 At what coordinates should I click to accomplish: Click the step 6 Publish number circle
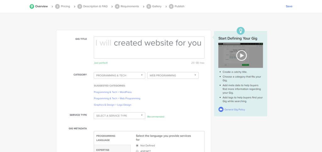[x=171, y=6]
